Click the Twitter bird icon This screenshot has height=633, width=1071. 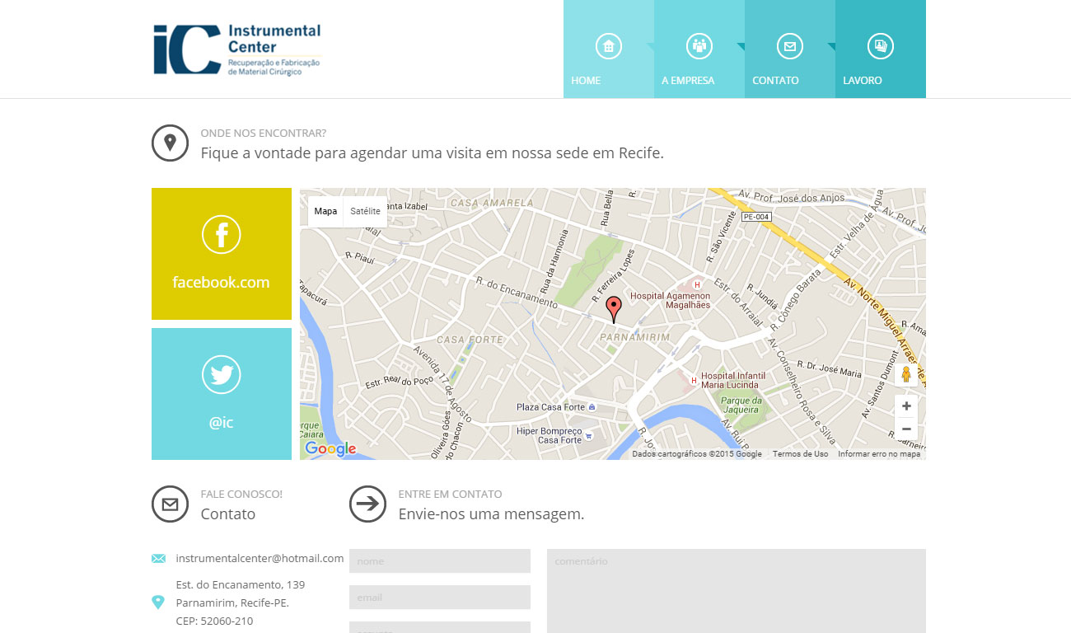coord(221,375)
